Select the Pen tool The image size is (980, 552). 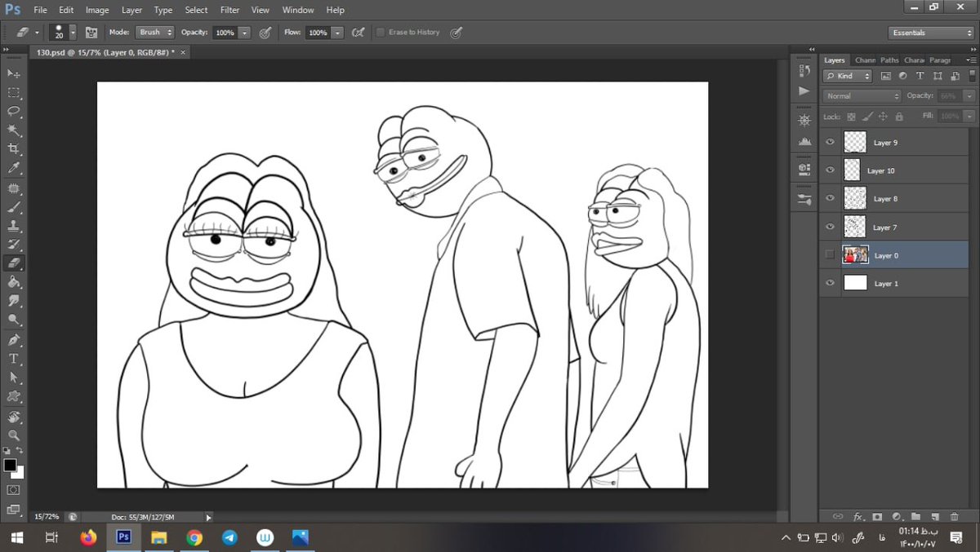14,339
